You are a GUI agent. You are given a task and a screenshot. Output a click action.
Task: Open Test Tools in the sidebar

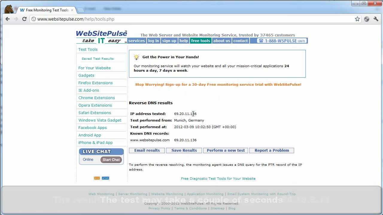tap(88, 49)
